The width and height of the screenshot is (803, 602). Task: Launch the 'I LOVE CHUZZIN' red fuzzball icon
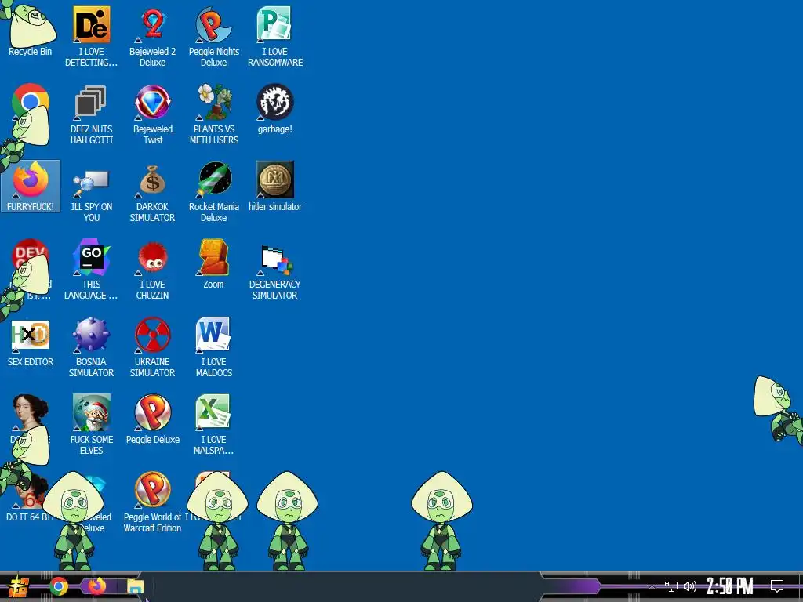153,270
